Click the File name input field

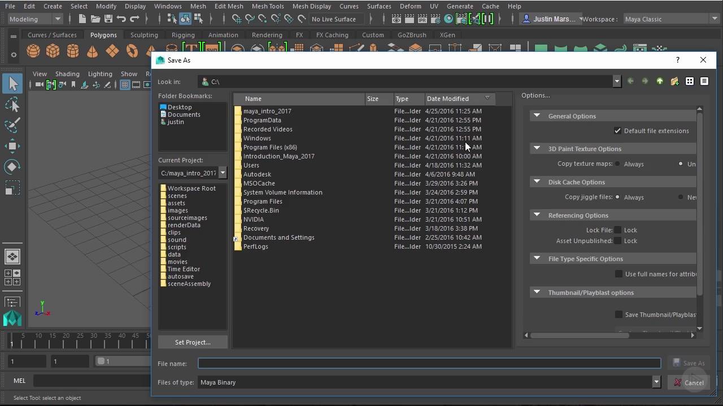pos(429,363)
